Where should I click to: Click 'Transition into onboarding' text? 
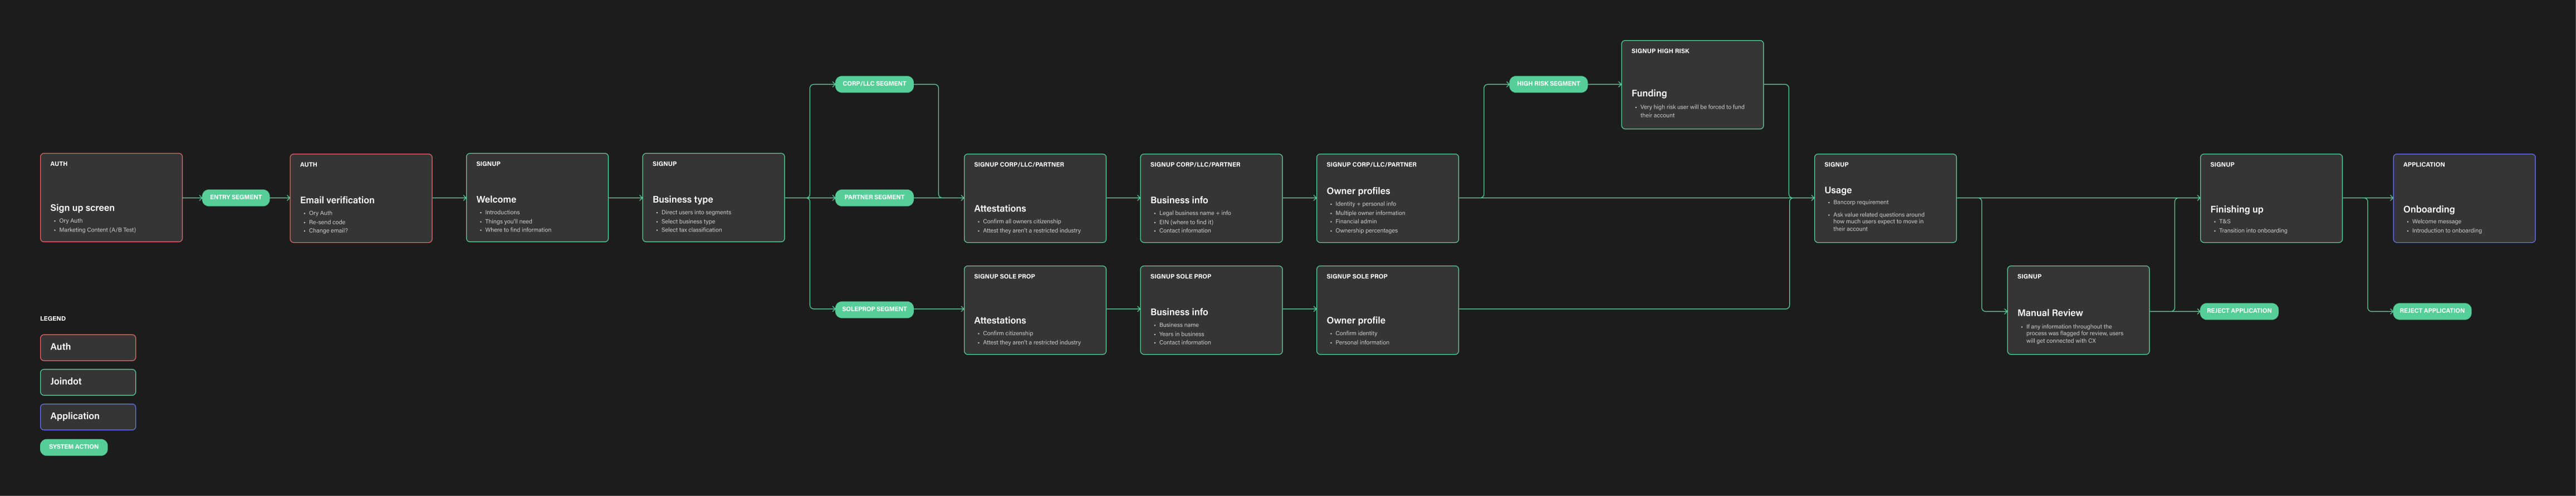[x=2253, y=231]
